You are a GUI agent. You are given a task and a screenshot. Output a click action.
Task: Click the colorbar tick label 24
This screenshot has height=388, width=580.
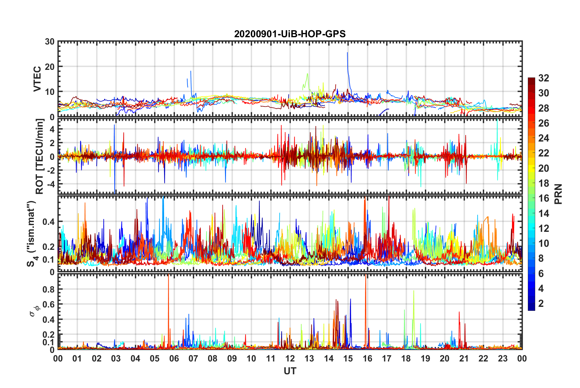tap(543, 138)
